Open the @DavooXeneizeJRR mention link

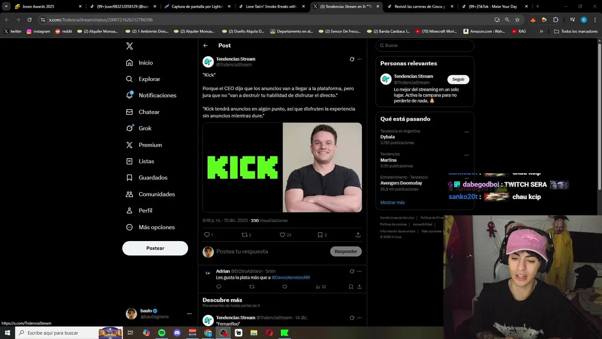(x=291, y=278)
